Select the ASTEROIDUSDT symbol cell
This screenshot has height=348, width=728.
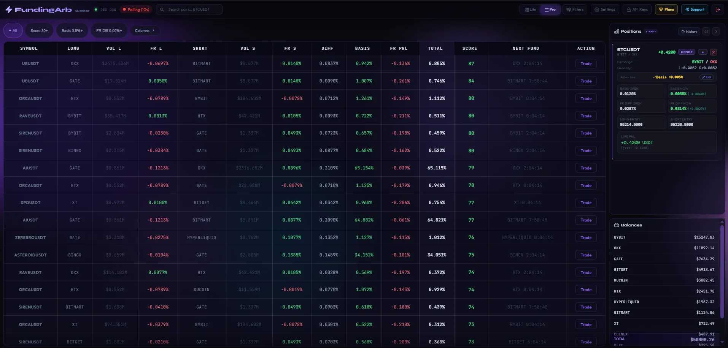click(30, 255)
